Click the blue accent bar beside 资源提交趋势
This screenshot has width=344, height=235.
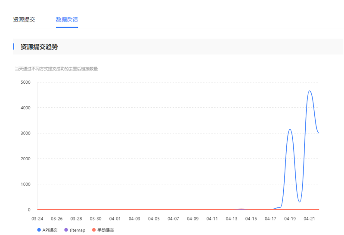(14, 47)
